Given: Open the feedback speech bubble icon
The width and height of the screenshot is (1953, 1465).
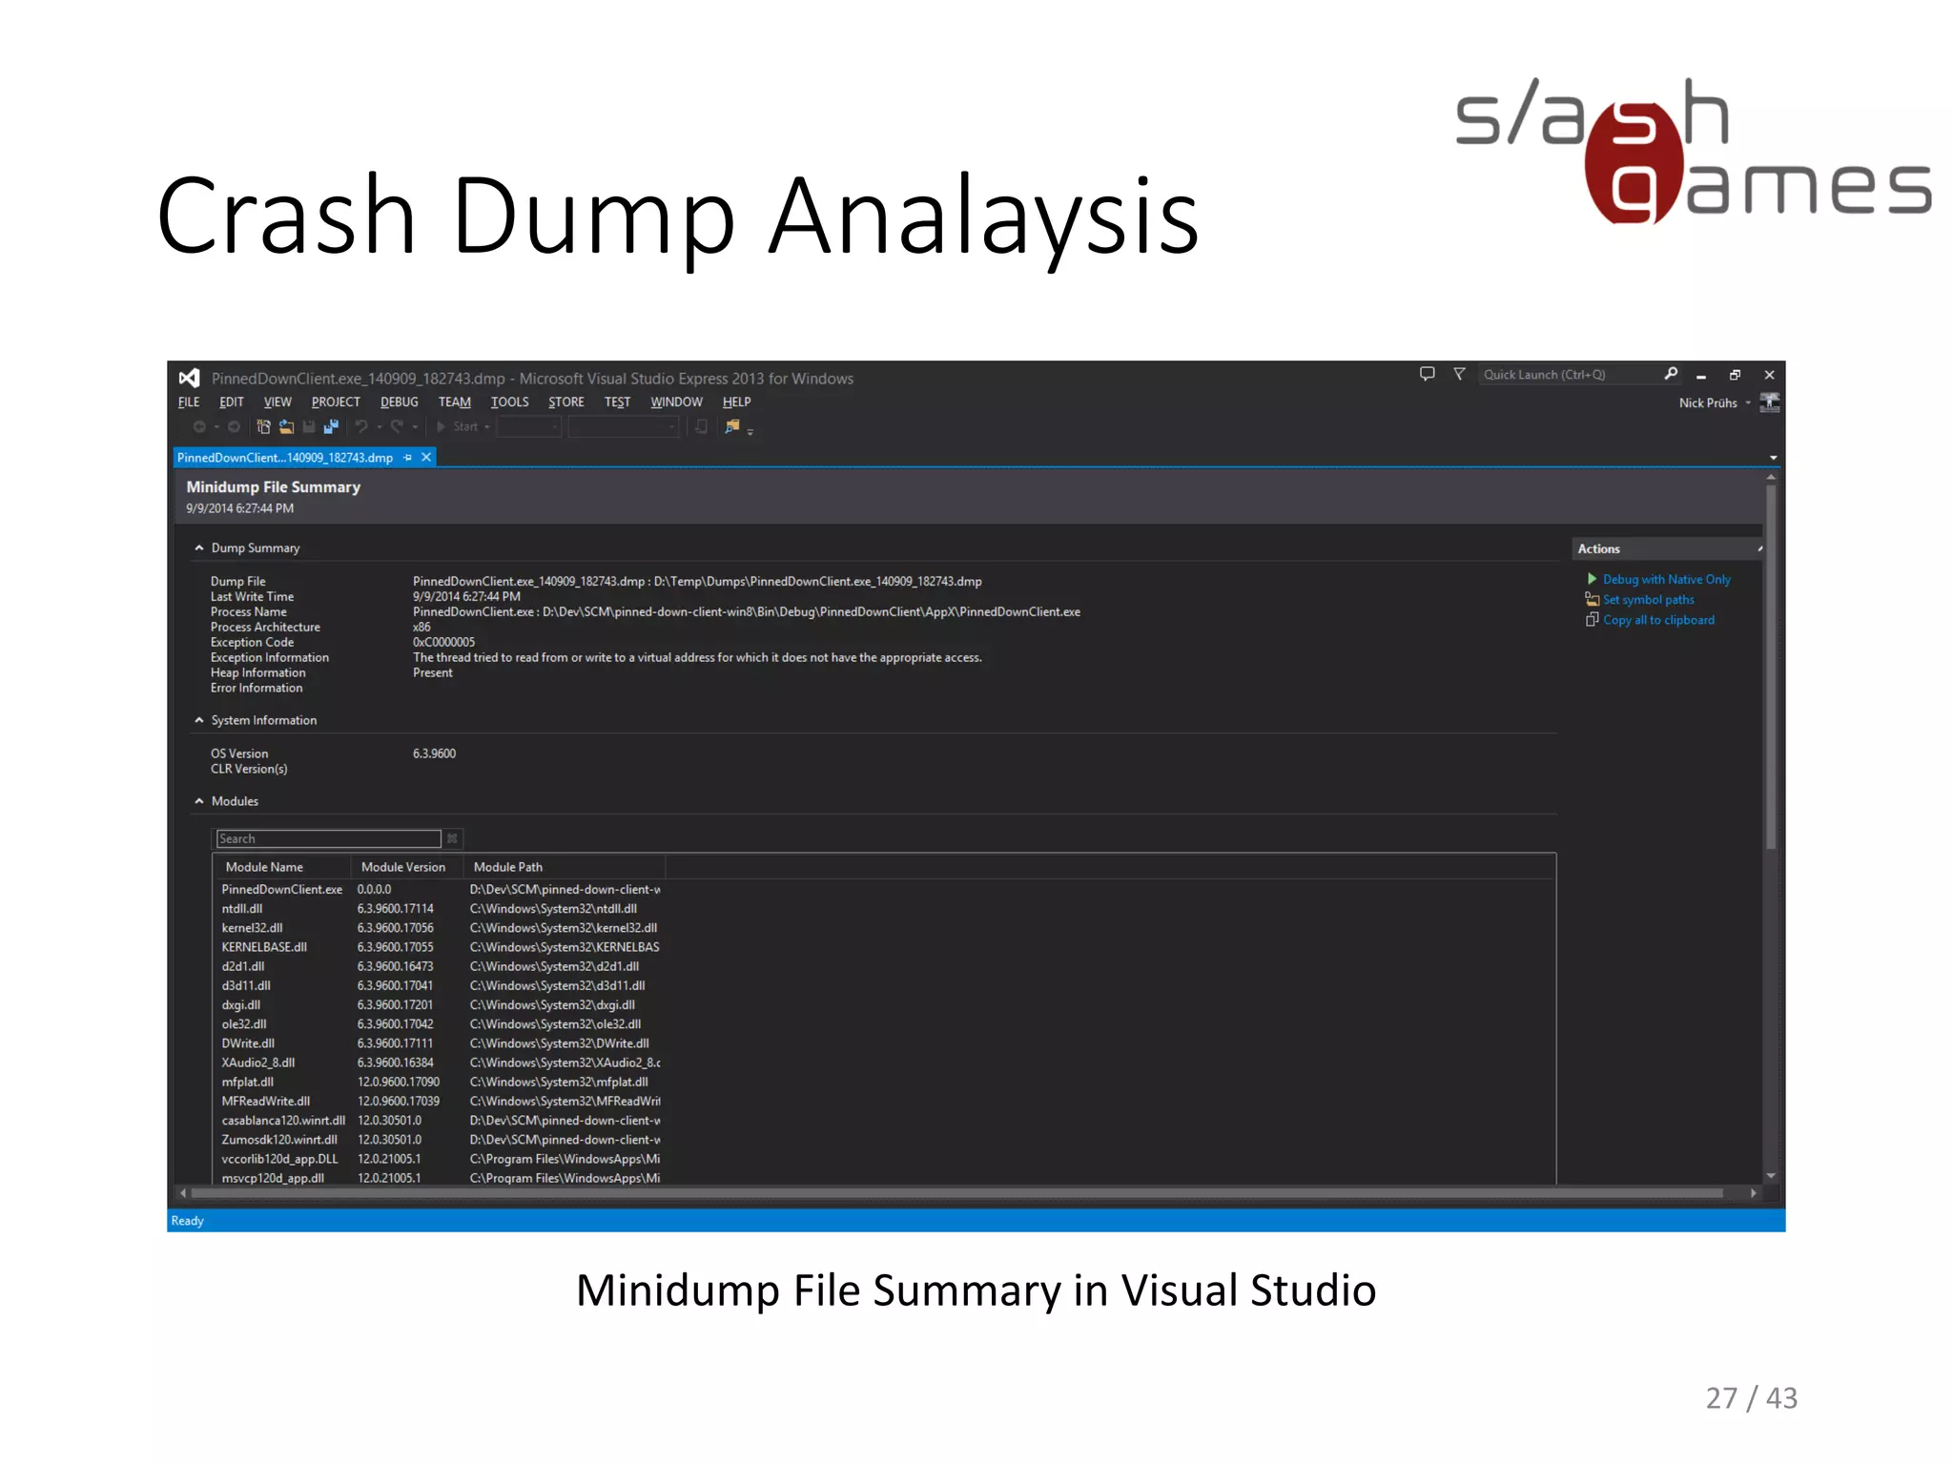Looking at the screenshot, I should [1428, 374].
